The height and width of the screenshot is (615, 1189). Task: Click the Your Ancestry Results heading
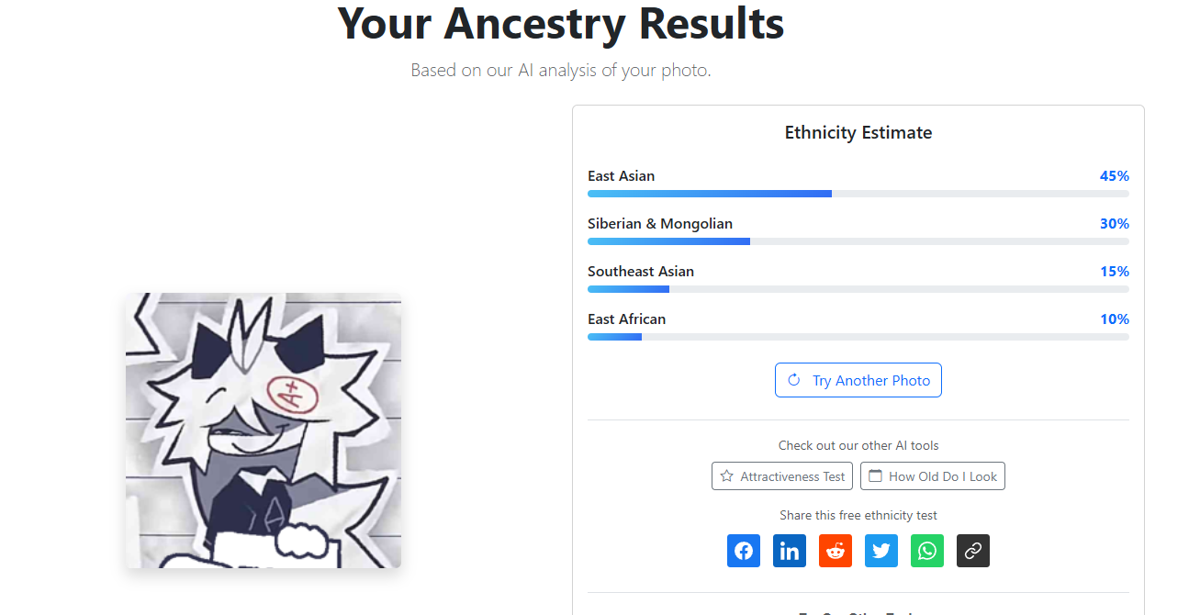click(x=561, y=24)
